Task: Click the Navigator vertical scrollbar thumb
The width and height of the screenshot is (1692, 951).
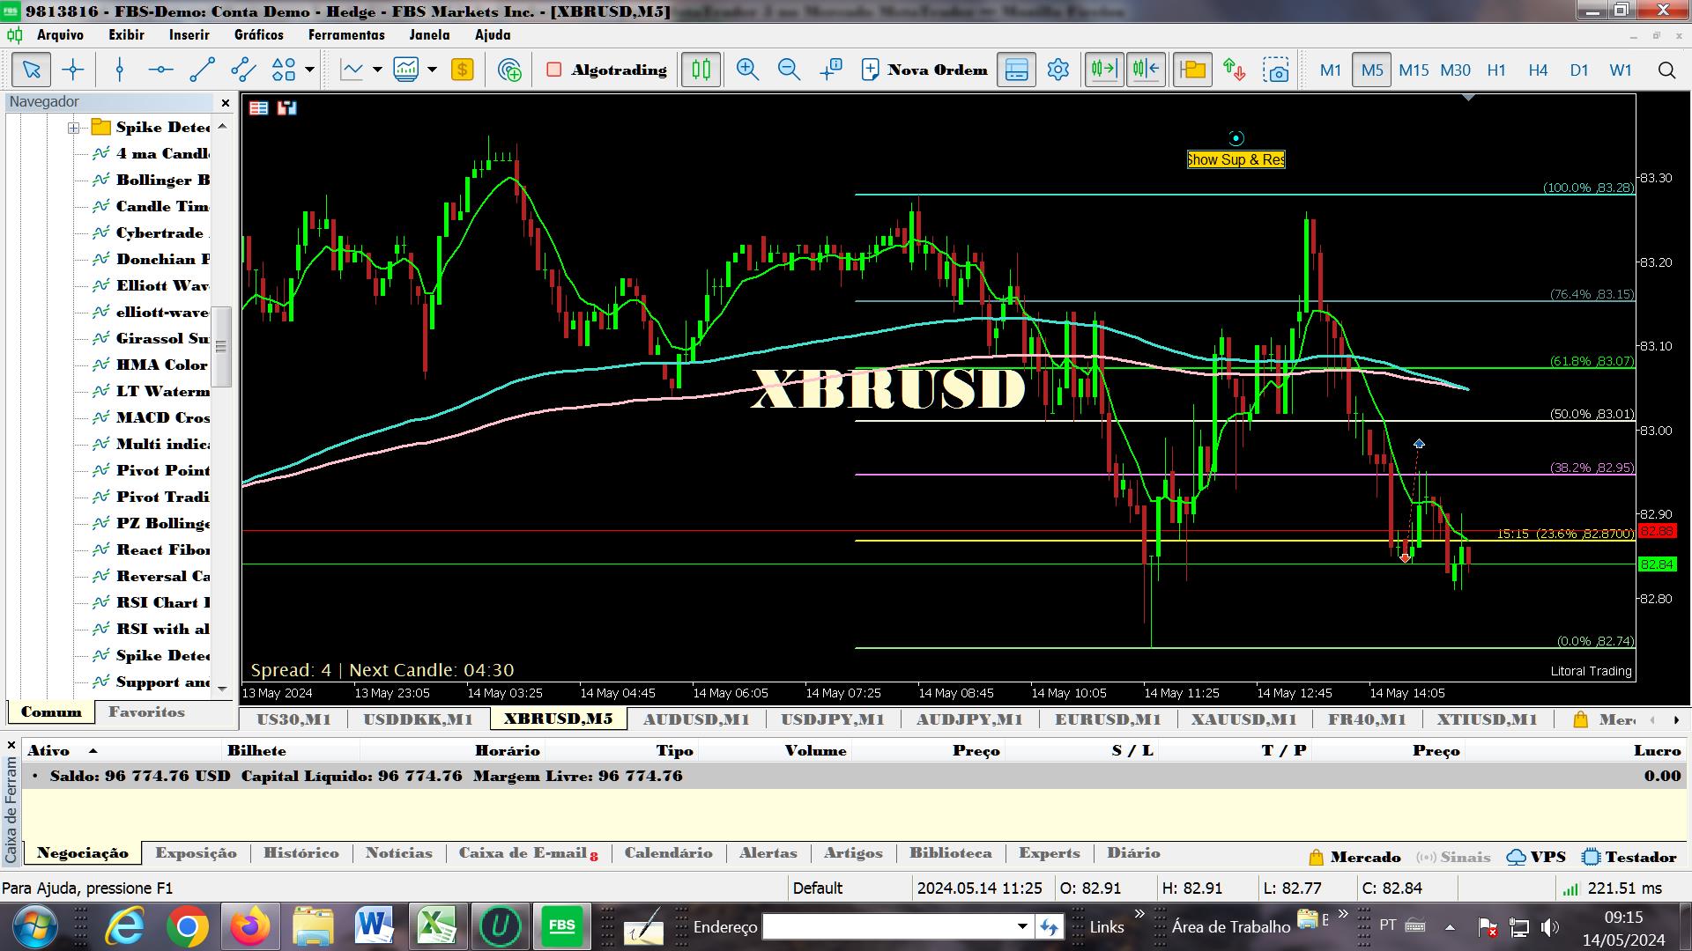Action: (x=222, y=346)
